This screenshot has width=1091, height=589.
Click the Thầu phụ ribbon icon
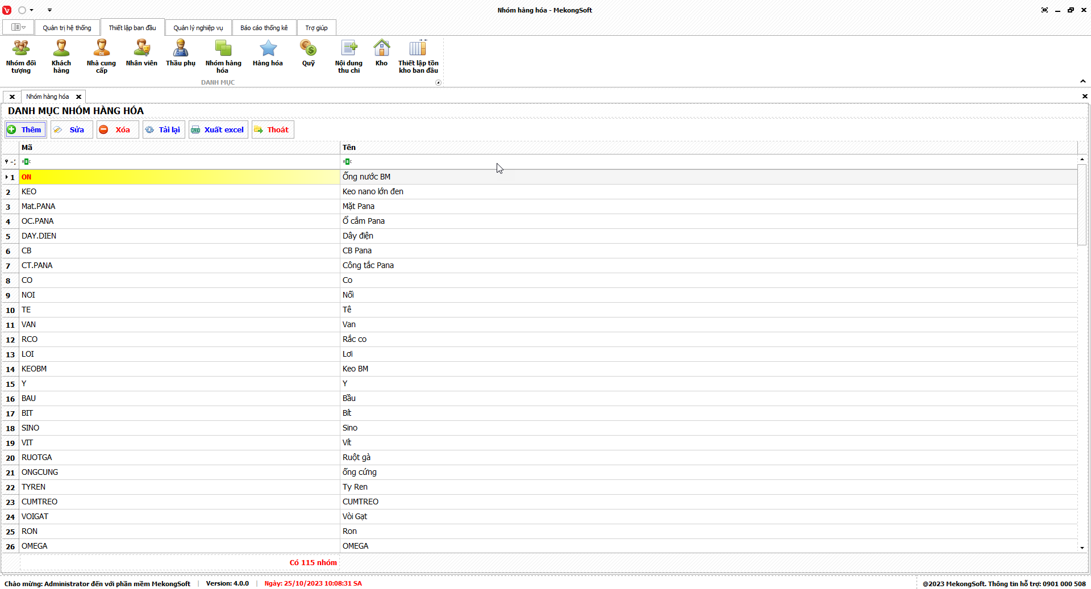click(181, 53)
